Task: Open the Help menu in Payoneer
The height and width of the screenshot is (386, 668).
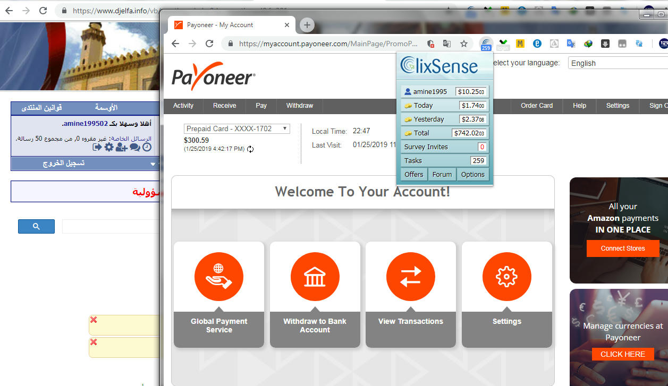Action: (x=579, y=106)
